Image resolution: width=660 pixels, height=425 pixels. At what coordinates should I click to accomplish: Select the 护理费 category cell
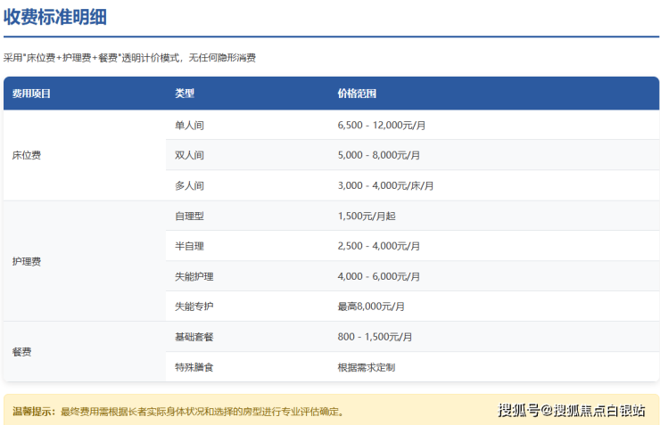(x=27, y=261)
